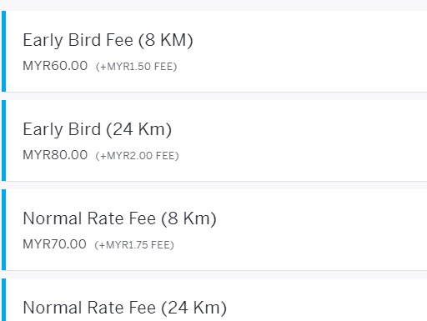427x321 pixels.
Task: Click the MYR70.00 price text
Action: (x=54, y=244)
